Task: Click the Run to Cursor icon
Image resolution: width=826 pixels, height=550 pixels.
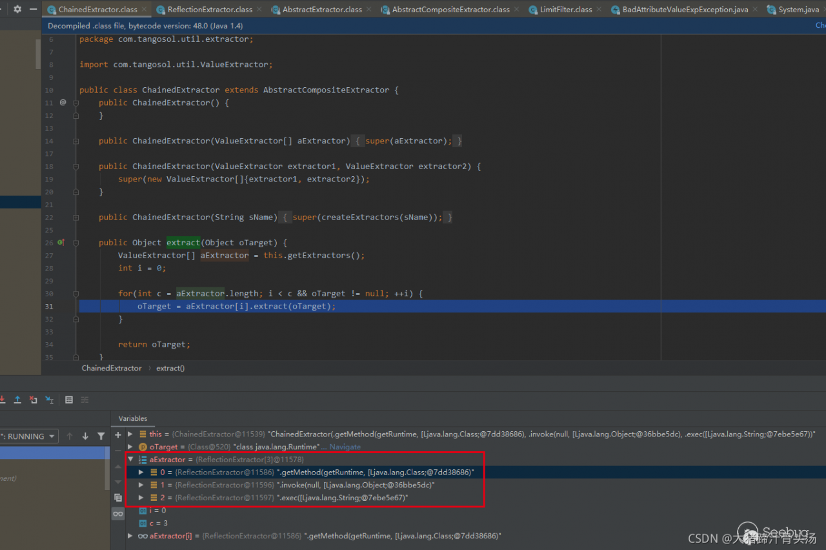Action: 49,400
